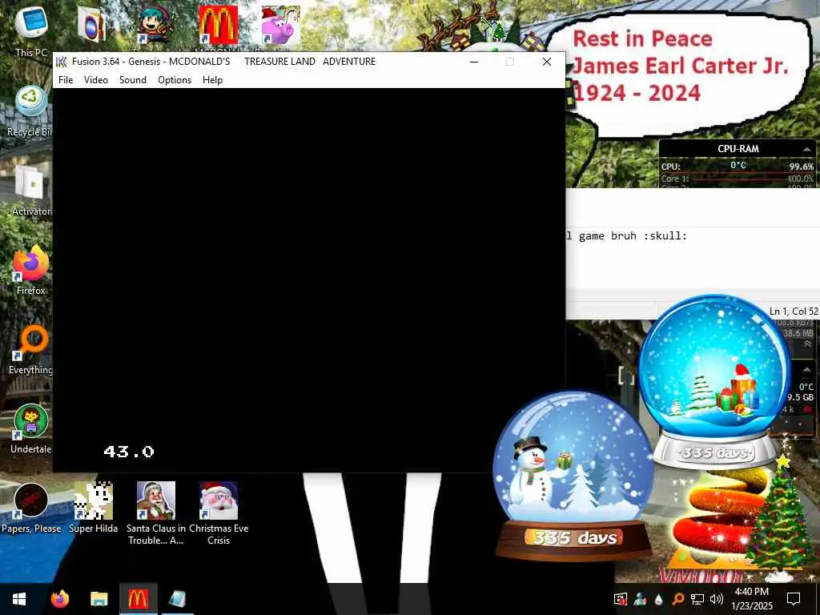The width and height of the screenshot is (820, 615).
Task: Collapse the CPU-RAM gadget header arrow
Action: (806, 149)
